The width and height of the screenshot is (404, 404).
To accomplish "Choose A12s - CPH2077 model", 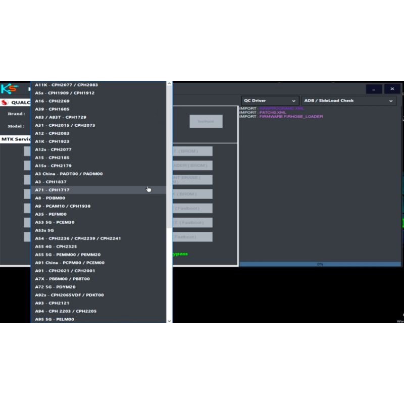I will point(98,149).
